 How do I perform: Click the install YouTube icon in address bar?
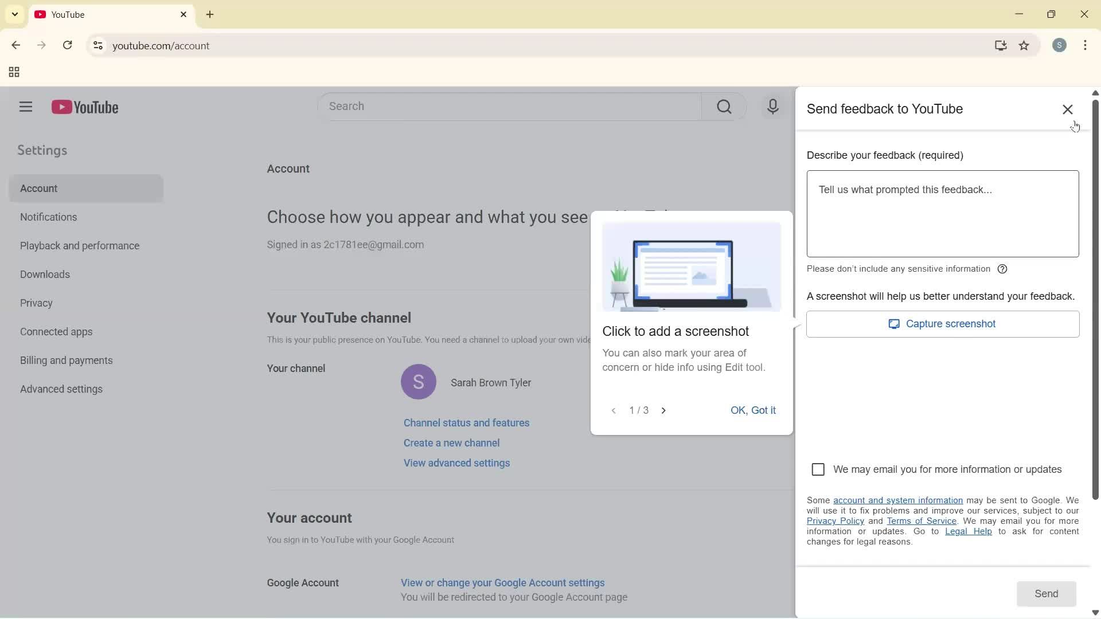pos(1001,45)
